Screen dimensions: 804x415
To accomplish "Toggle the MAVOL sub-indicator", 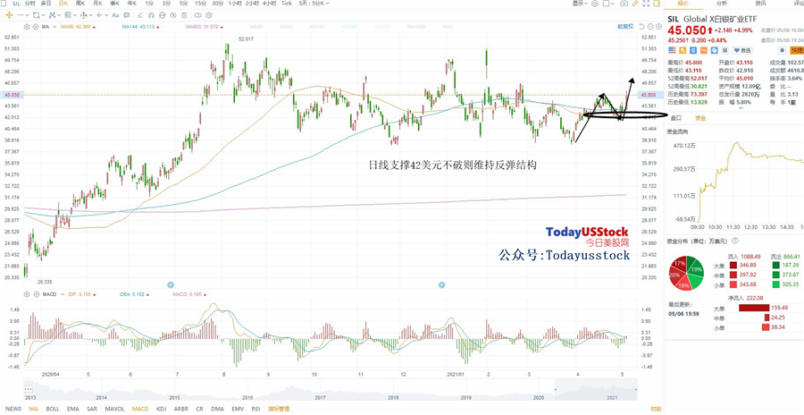I will (114, 409).
